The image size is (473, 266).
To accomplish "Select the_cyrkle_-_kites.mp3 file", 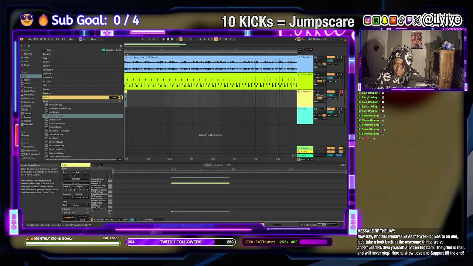I will [58, 131].
